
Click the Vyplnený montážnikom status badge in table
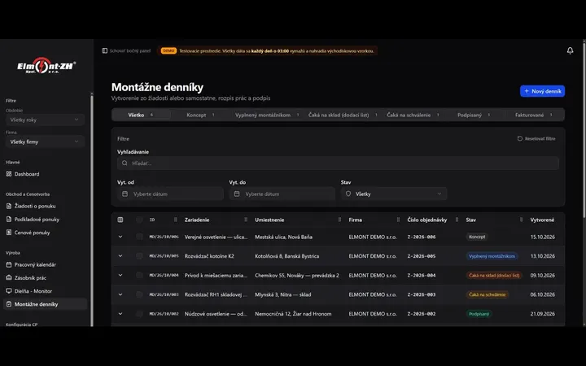click(x=492, y=256)
